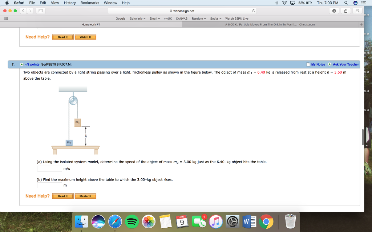Open System Preferences gear in the Dock
This screenshot has height=232, width=372.
click(x=232, y=221)
